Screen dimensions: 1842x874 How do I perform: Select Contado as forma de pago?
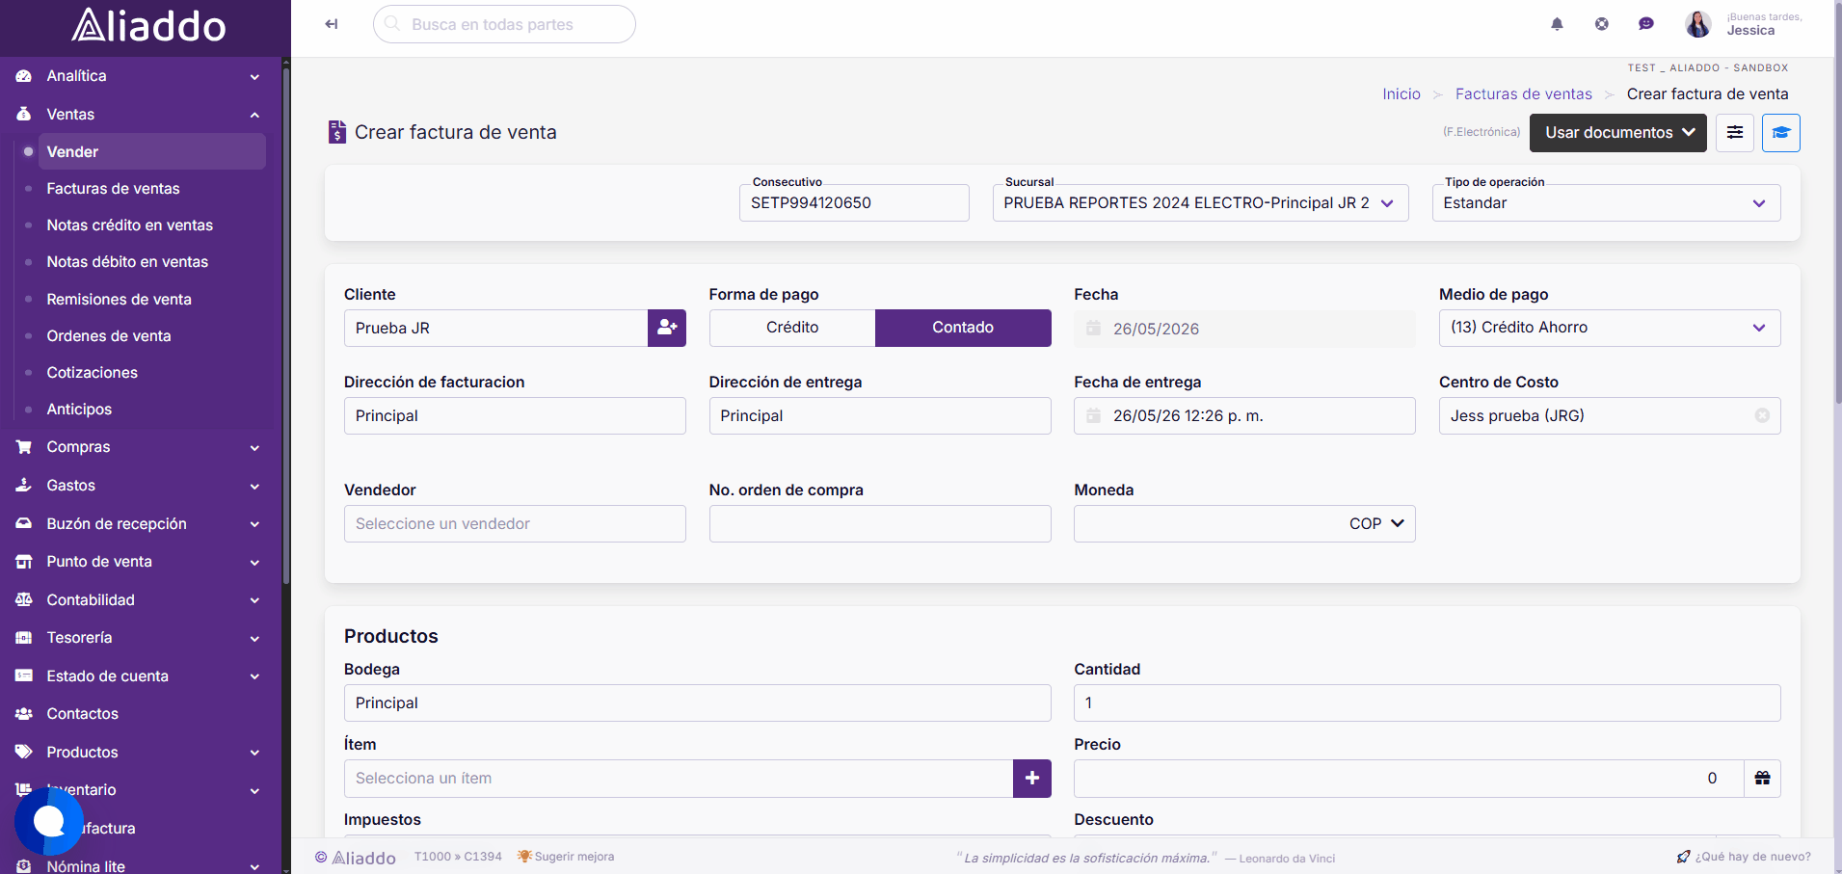tap(963, 328)
